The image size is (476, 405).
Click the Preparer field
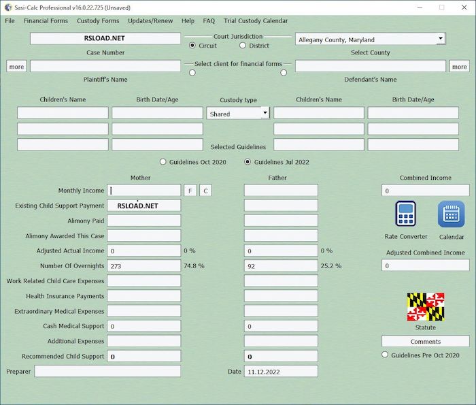[x=107, y=371]
